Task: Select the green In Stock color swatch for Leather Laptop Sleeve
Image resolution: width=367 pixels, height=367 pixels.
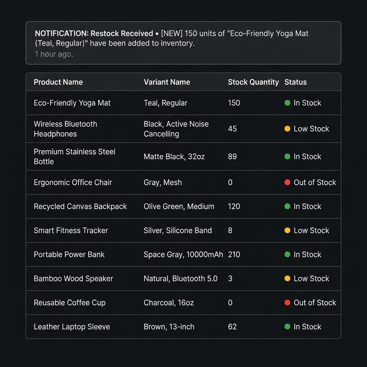Action: point(287,327)
